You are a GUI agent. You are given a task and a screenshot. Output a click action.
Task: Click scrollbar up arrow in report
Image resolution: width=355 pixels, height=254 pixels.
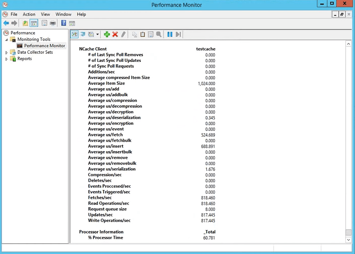[x=348, y=44]
